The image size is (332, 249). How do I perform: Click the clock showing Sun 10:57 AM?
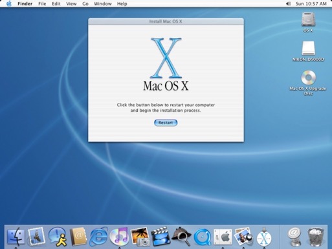(x=311, y=4)
